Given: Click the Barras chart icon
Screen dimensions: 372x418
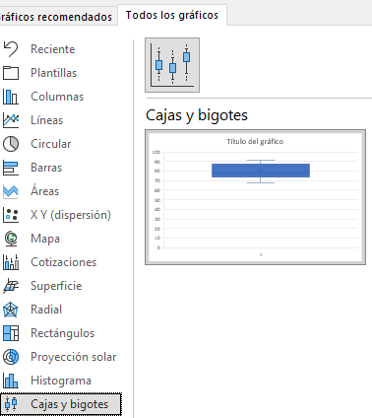Looking at the screenshot, I should 11,168.
